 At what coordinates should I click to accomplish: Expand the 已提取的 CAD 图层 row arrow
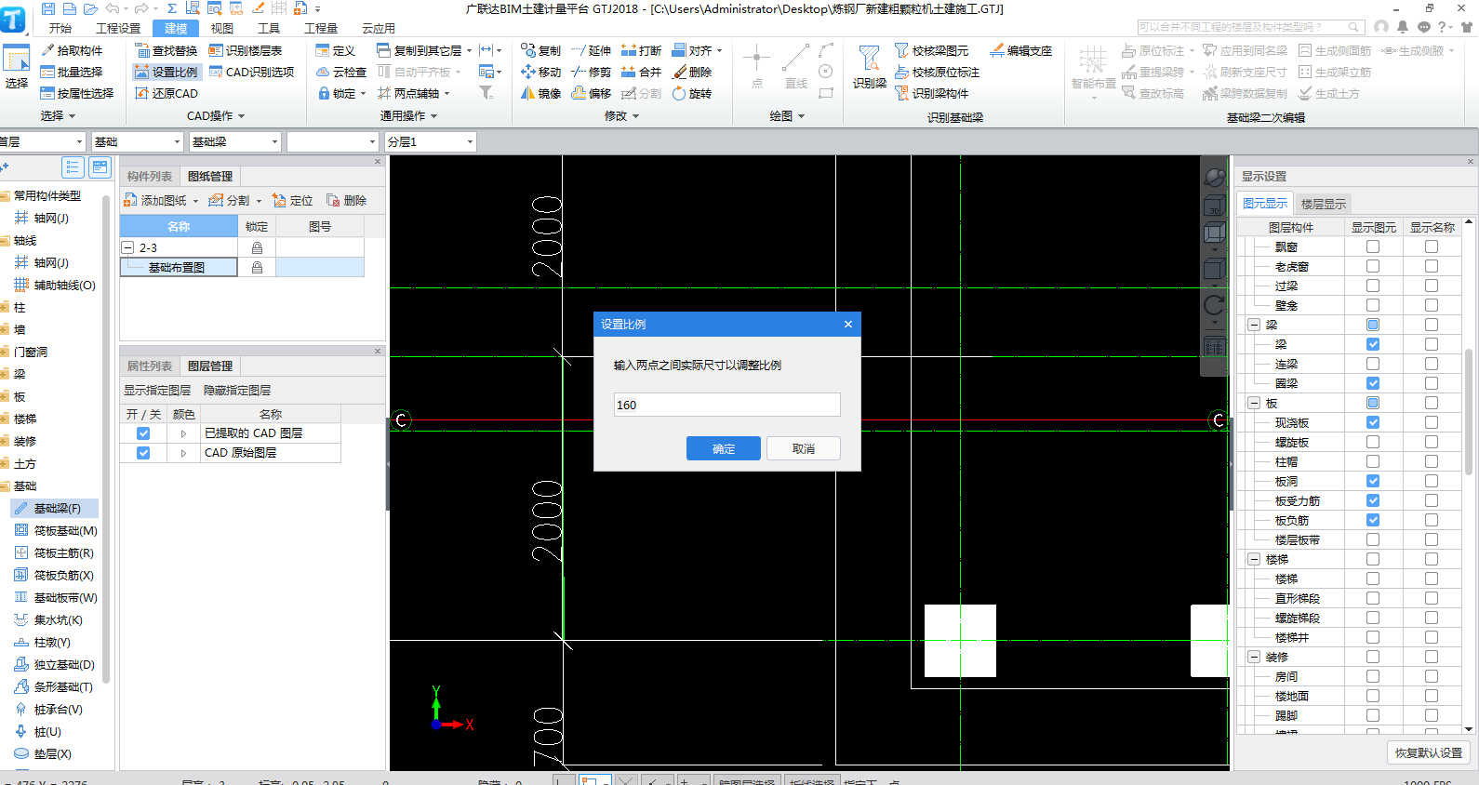(183, 433)
